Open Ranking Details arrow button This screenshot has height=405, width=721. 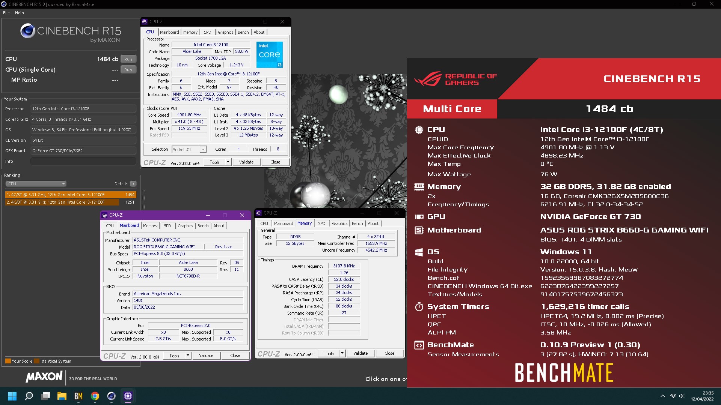[x=133, y=184]
